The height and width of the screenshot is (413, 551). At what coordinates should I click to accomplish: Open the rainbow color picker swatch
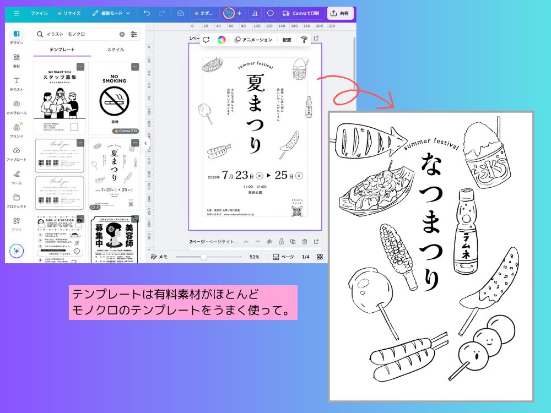click(x=222, y=40)
